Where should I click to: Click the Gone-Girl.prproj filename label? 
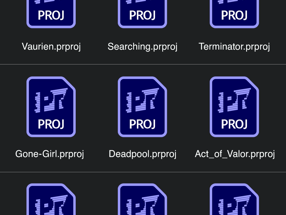tap(50, 154)
